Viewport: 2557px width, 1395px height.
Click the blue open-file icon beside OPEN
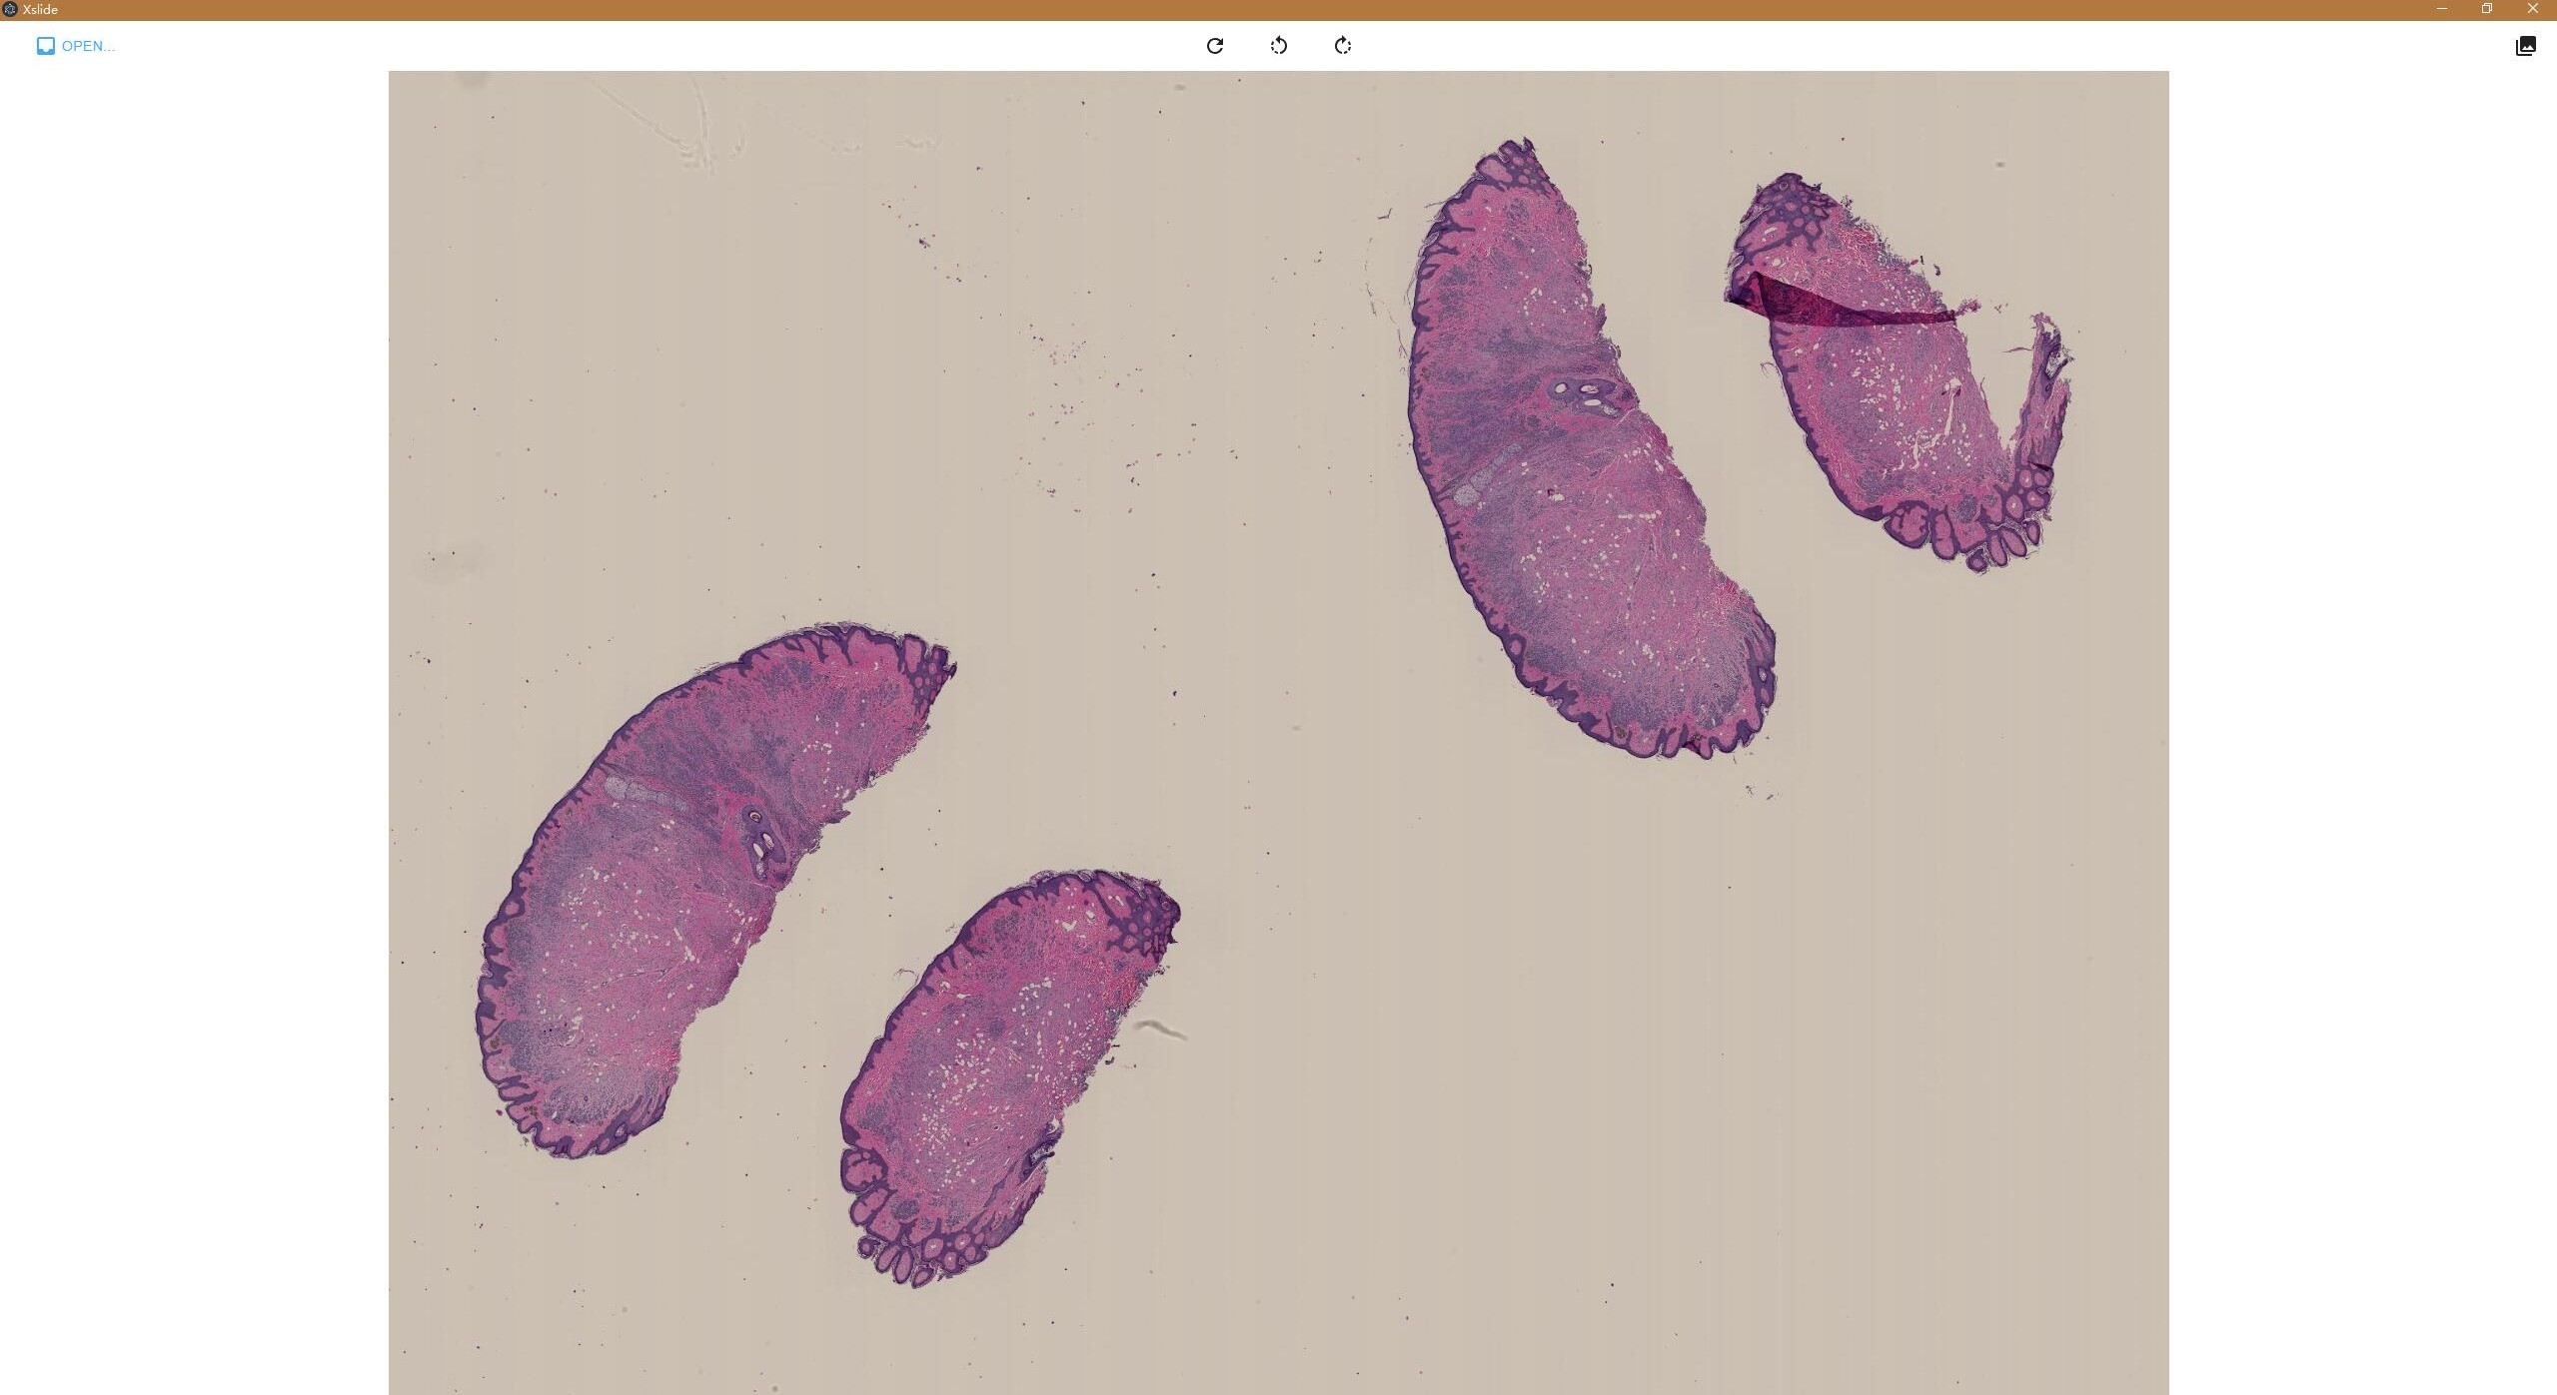tap(46, 46)
